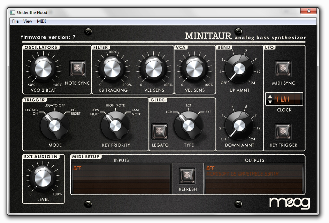Click the bend DOWN AMNT knob
Screen dimensions: 329x223
(x=239, y=126)
